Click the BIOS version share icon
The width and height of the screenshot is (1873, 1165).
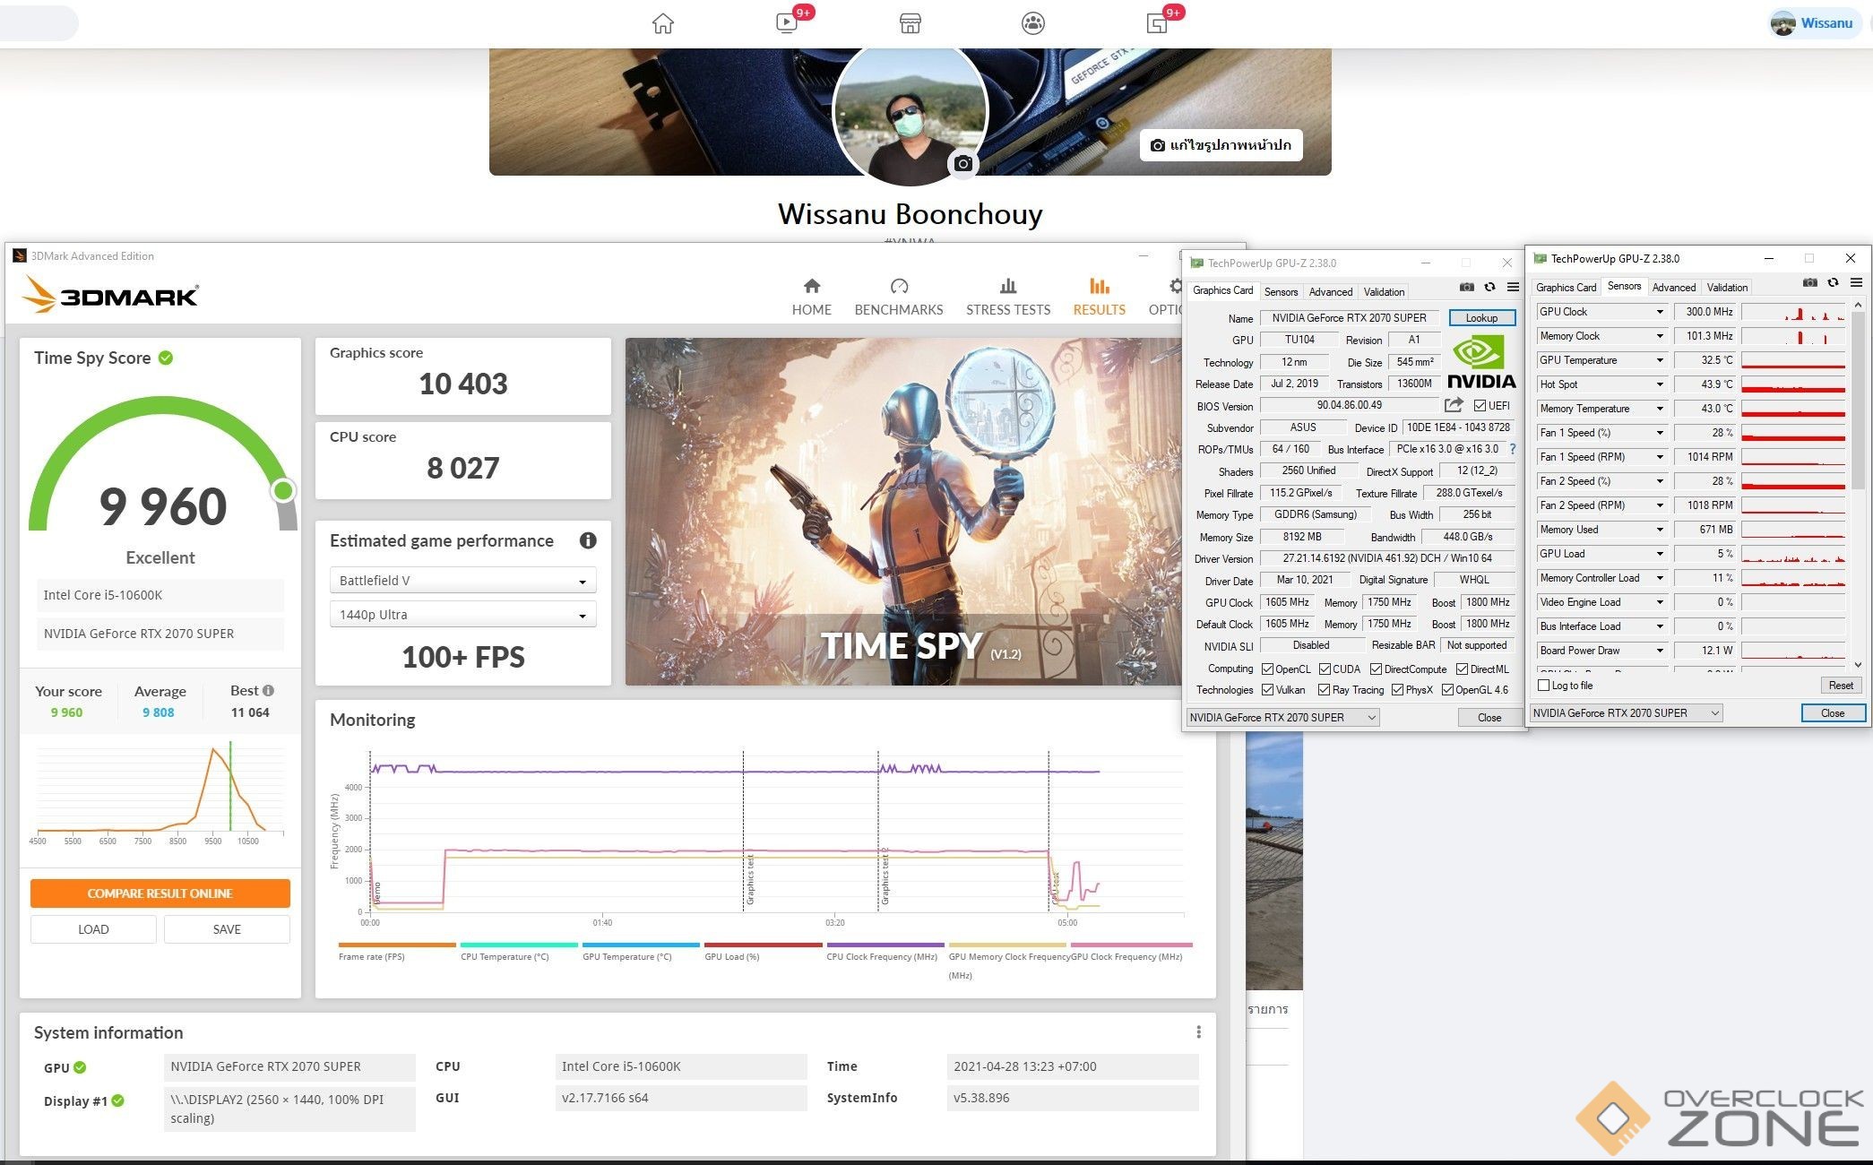pos(1454,405)
